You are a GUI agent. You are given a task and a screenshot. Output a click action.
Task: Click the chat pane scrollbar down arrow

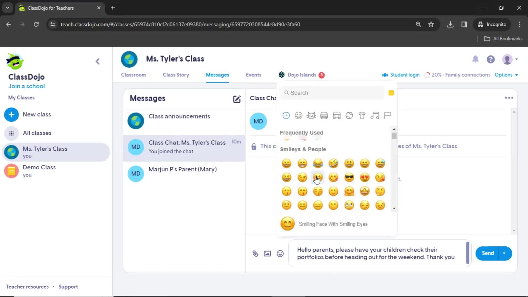pos(514,230)
